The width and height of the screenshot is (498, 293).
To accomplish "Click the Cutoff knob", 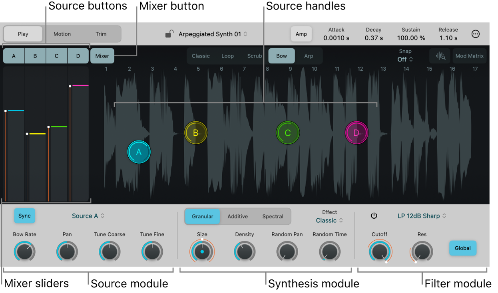I will click(x=380, y=252).
